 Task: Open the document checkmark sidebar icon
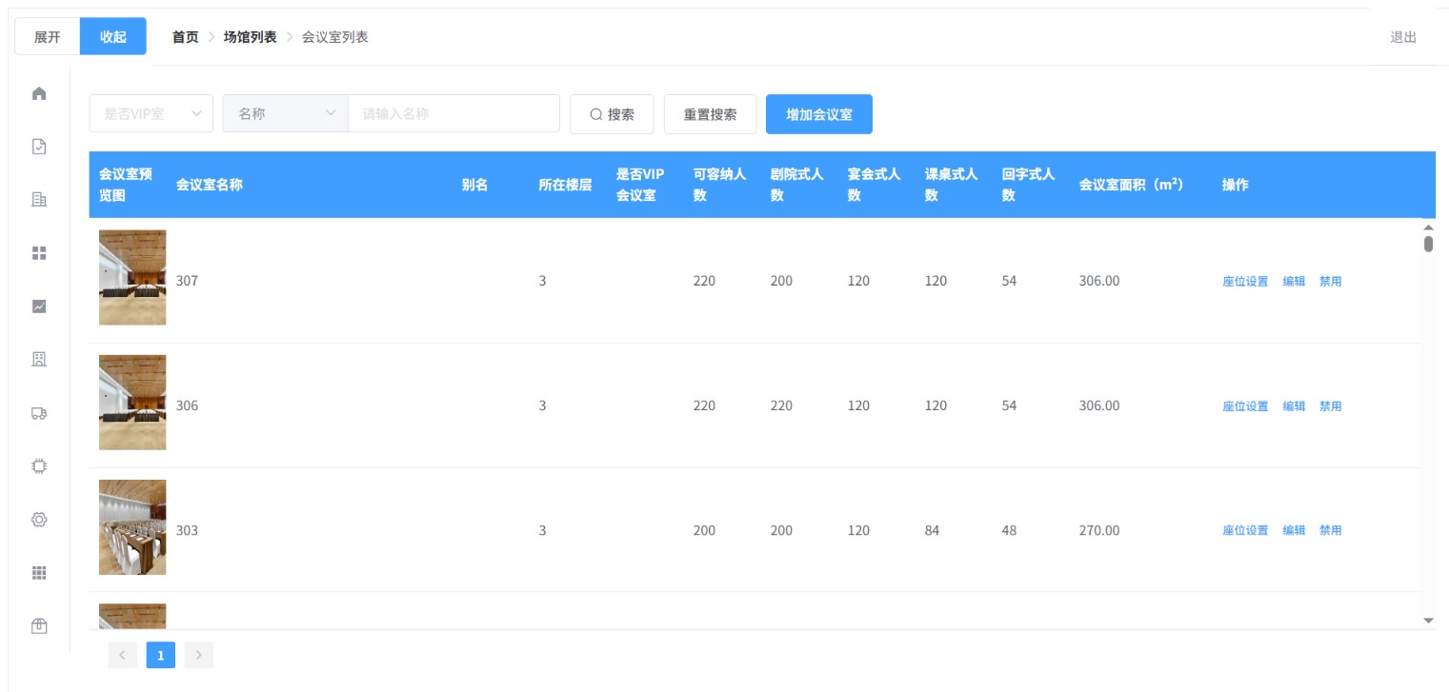pos(39,147)
